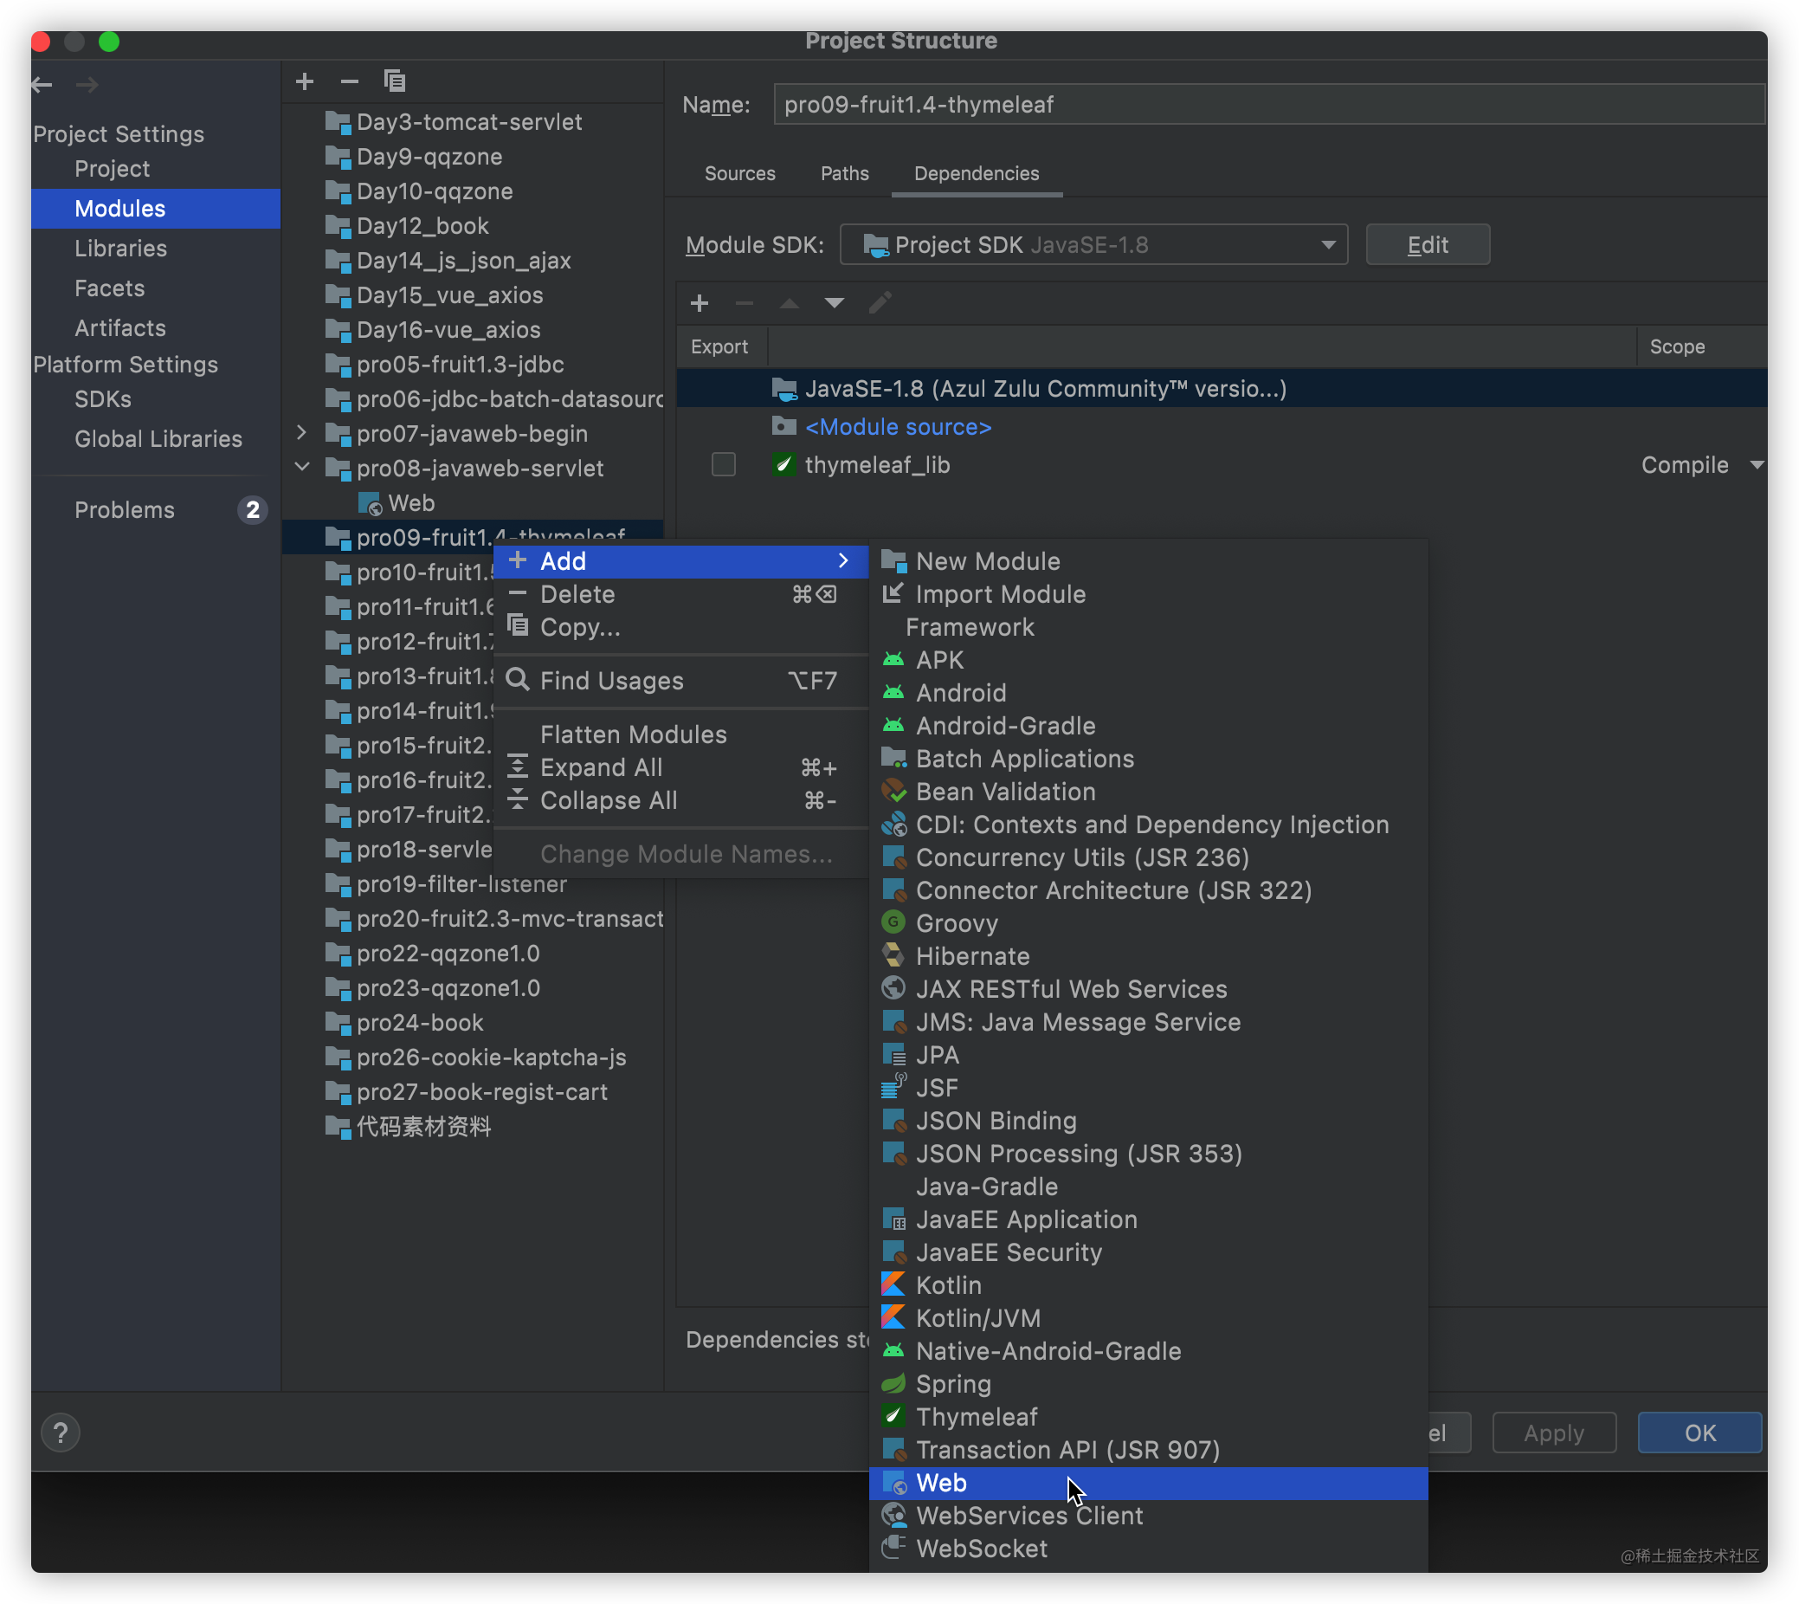
Task: Choose Expand All in the context menu
Action: pyautogui.click(x=682, y=768)
